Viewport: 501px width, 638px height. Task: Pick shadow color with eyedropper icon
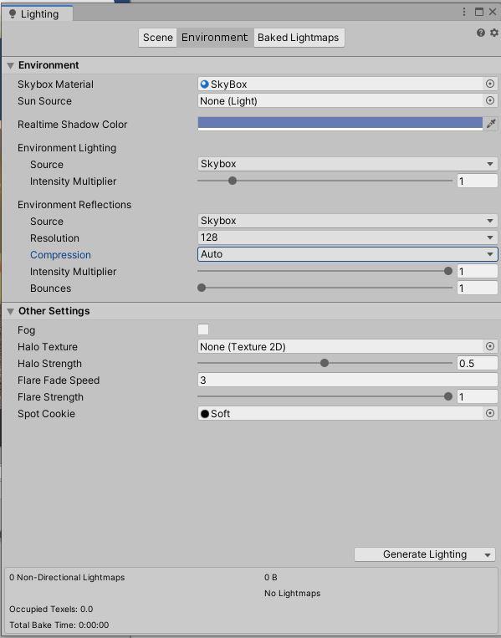coord(491,124)
